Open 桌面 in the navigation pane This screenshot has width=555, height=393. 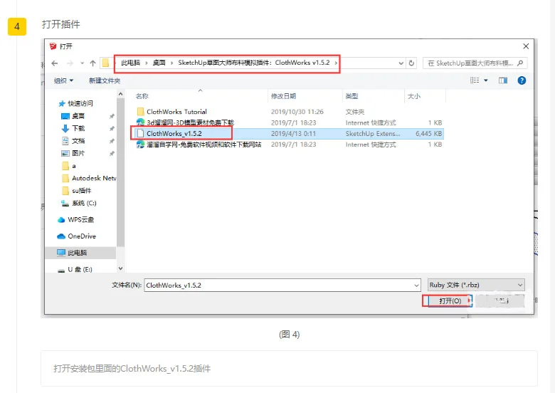[x=78, y=116]
